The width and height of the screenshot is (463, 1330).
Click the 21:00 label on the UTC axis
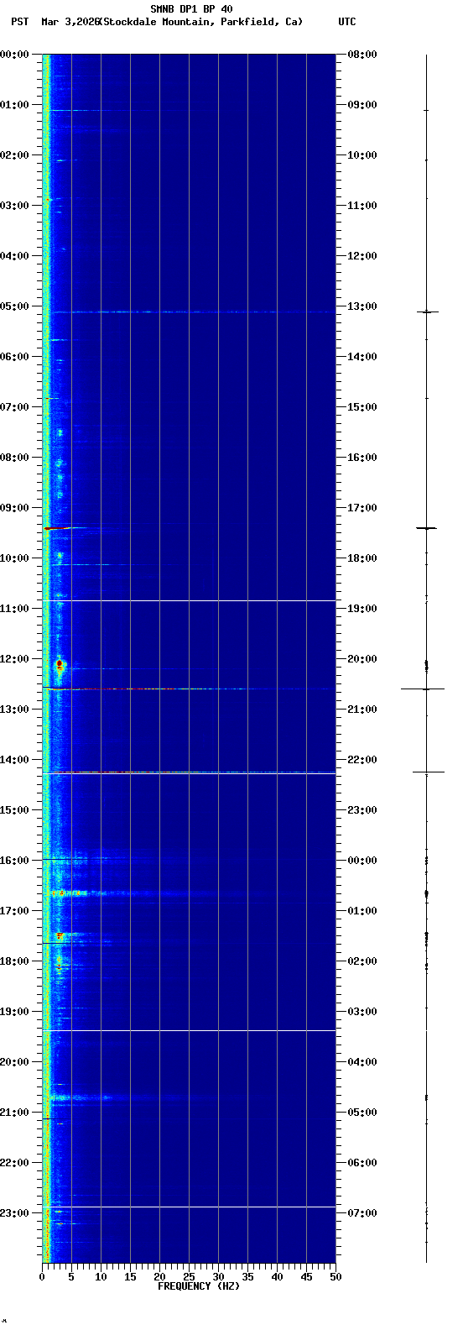click(x=362, y=710)
